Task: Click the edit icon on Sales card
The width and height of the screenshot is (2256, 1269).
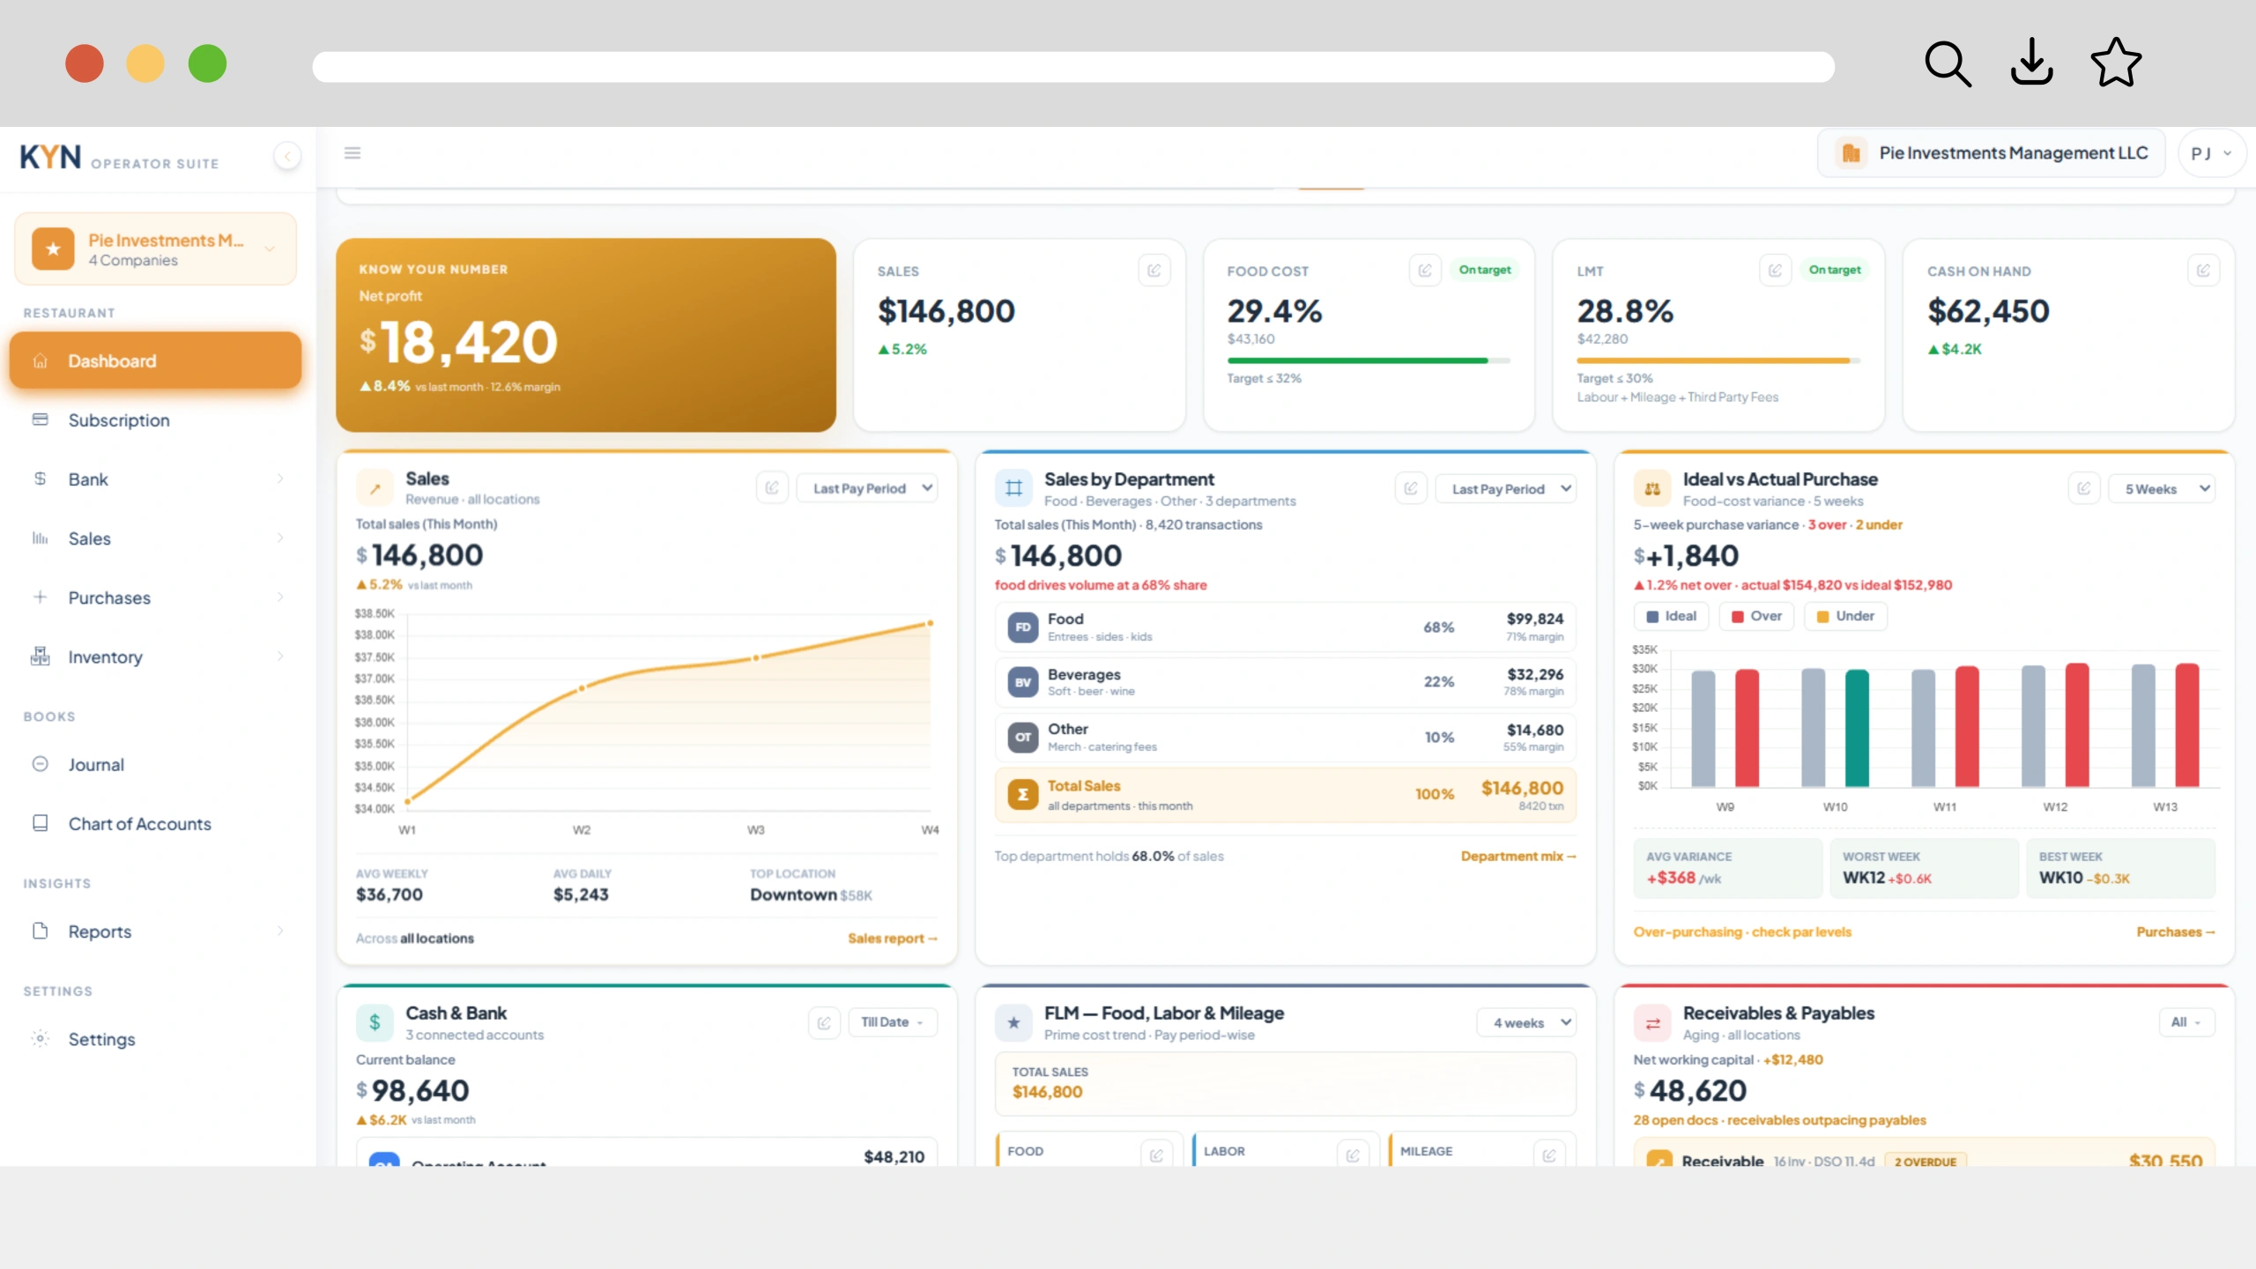Action: 1154,271
